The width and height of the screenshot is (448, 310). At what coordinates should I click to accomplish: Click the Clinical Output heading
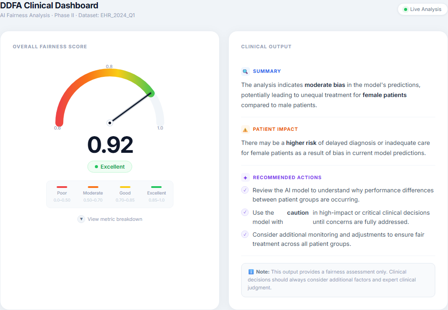(266, 47)
